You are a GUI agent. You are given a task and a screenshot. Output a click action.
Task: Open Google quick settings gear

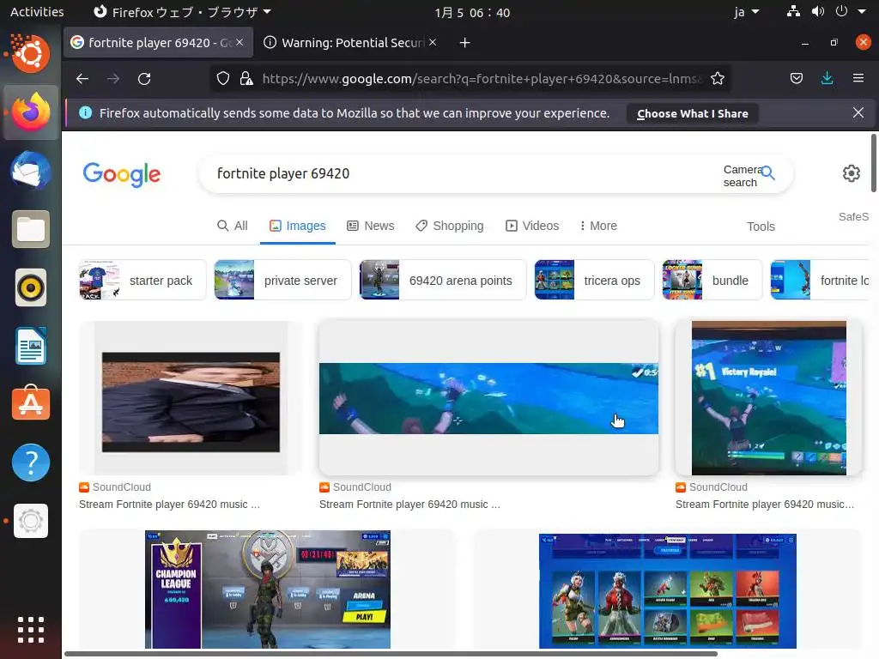[851, 173]
